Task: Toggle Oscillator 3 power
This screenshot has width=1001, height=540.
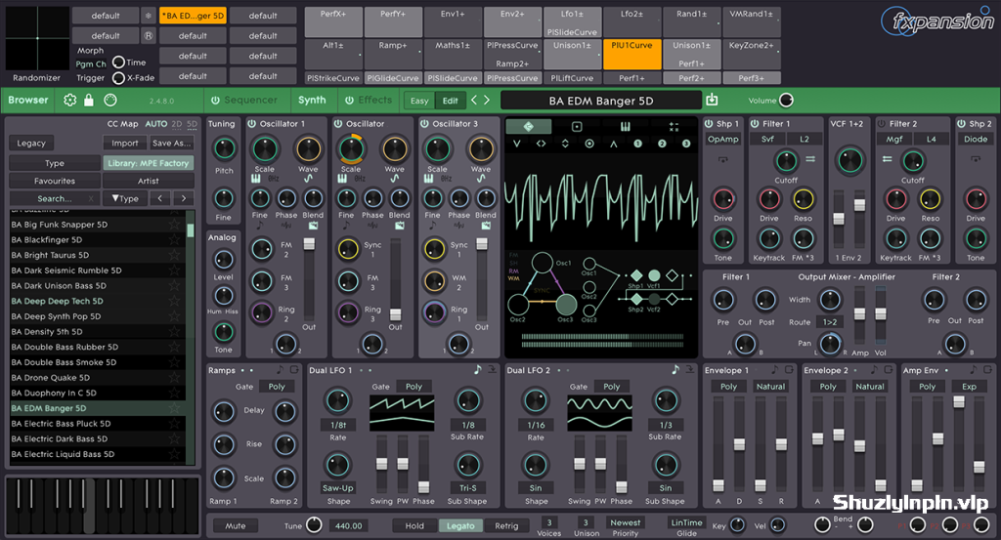Action: (424, 124)
